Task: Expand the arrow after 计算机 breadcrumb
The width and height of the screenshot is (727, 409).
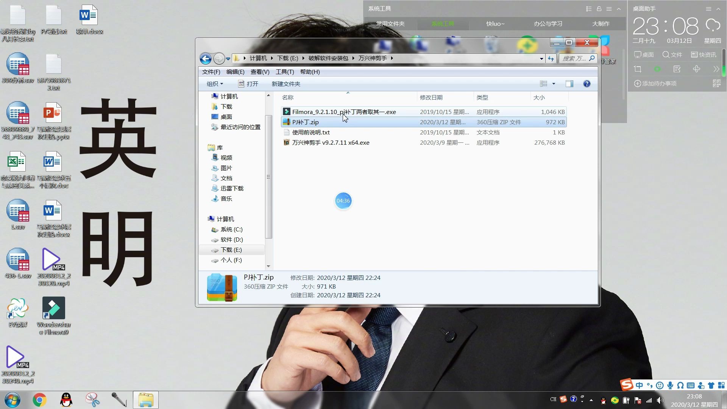Action: click(x=272, y=58)
